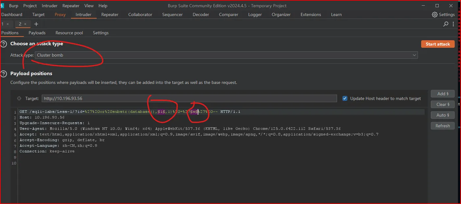This screenshot has height=204, width=461.
Task: Open the Intruder menu
Action: coord(49,6)
